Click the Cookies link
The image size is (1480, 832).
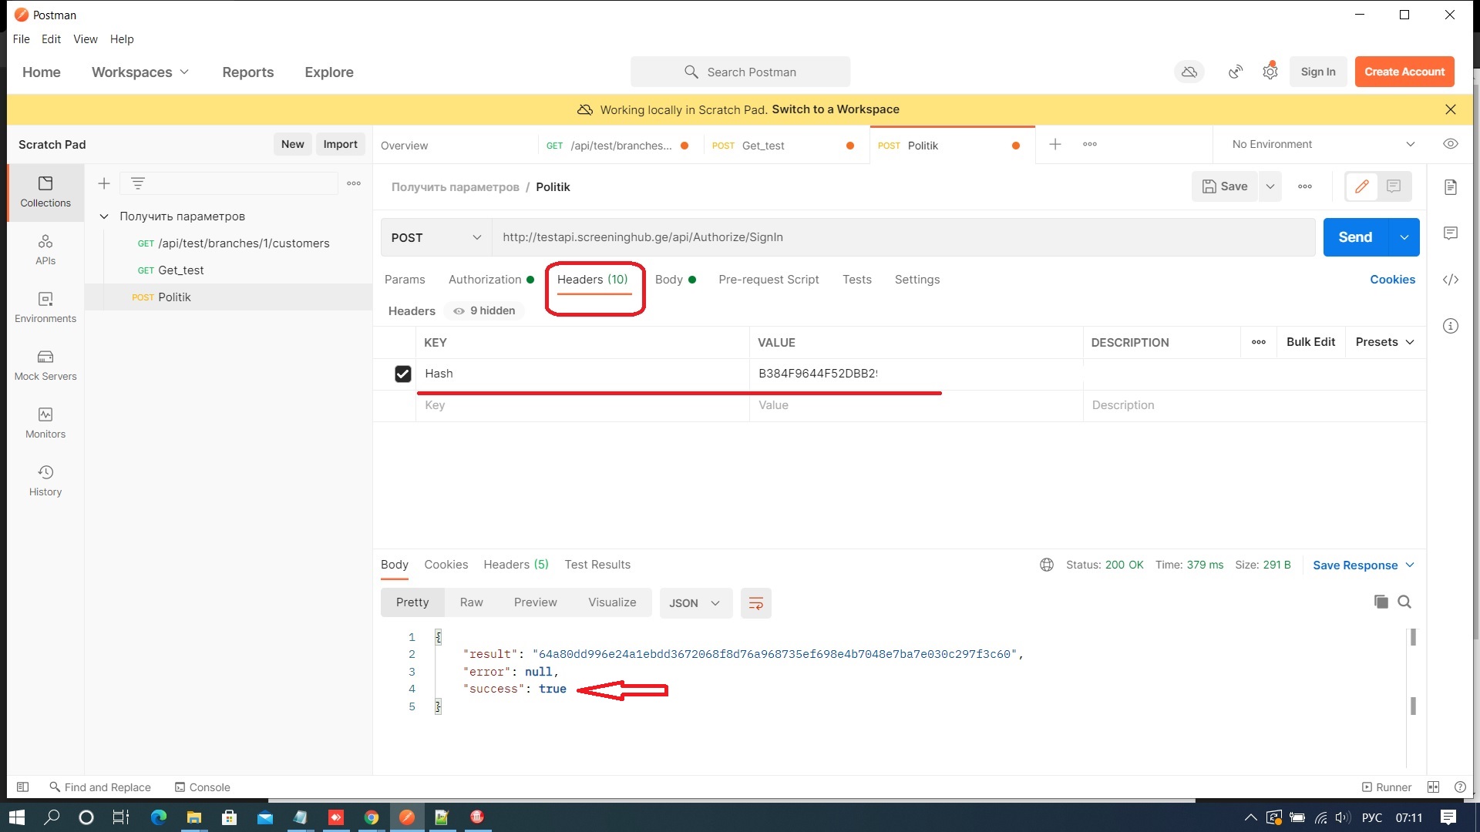(1392, 280)
